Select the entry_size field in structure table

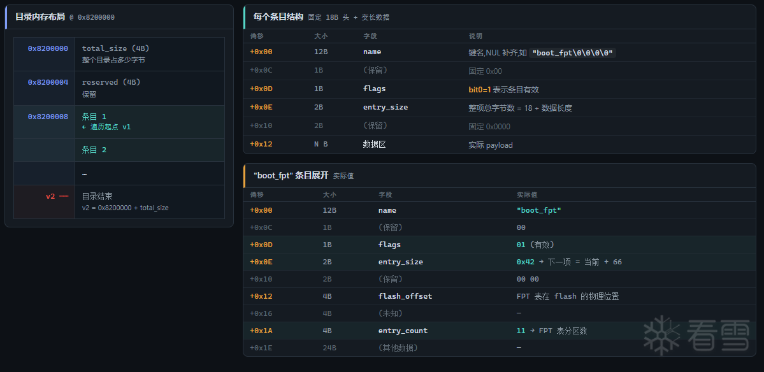click(x=386, y=108)
